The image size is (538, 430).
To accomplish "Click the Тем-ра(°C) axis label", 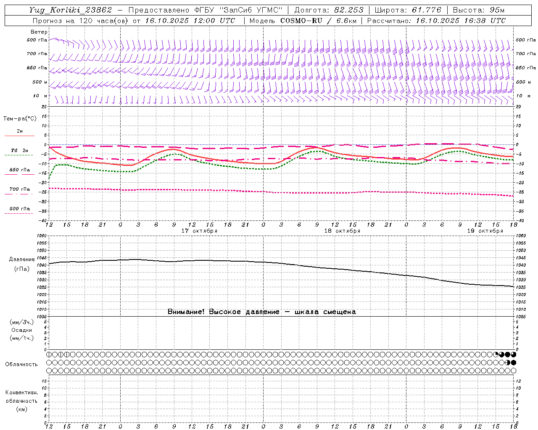I will pos(20,119).
